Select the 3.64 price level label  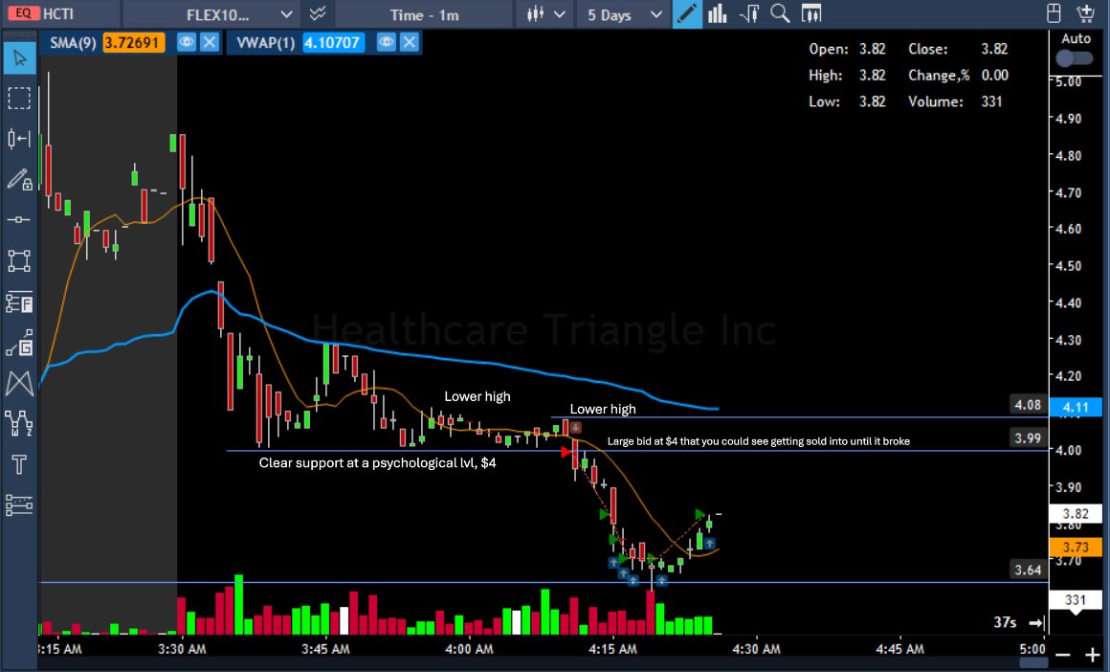click(1028, 570)
